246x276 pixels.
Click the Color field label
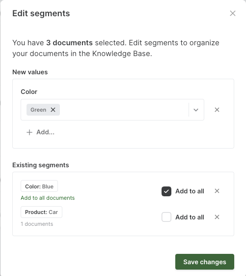point(29,92)
